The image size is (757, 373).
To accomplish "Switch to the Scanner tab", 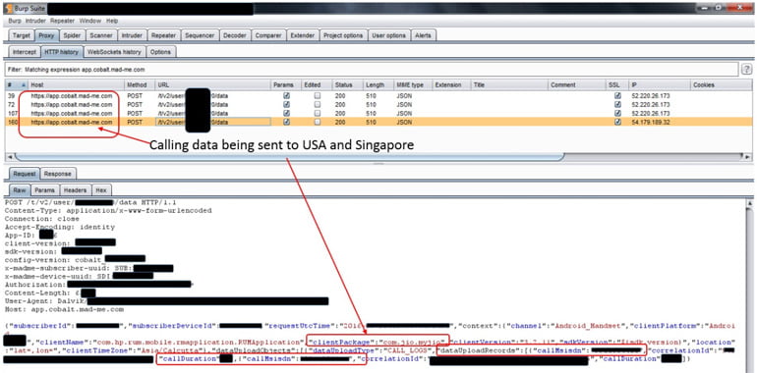I will 101,35.
